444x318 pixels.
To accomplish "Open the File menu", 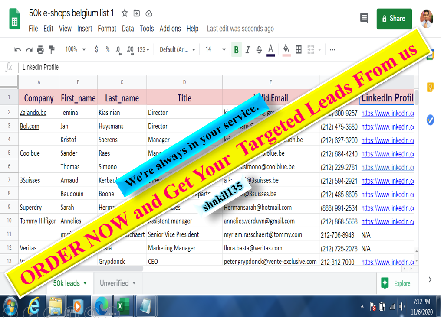I will tap(33, 29).
